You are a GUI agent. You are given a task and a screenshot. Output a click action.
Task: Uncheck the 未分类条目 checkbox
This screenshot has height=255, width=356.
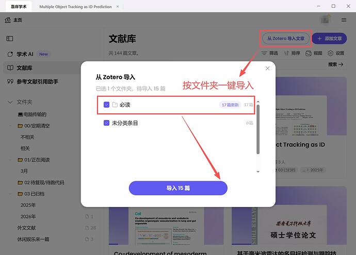106,123
